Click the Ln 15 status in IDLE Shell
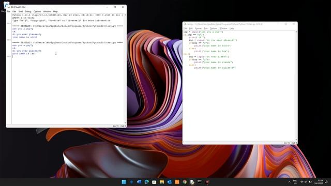This screenshot has height=186, width=331. click(115, 126)
